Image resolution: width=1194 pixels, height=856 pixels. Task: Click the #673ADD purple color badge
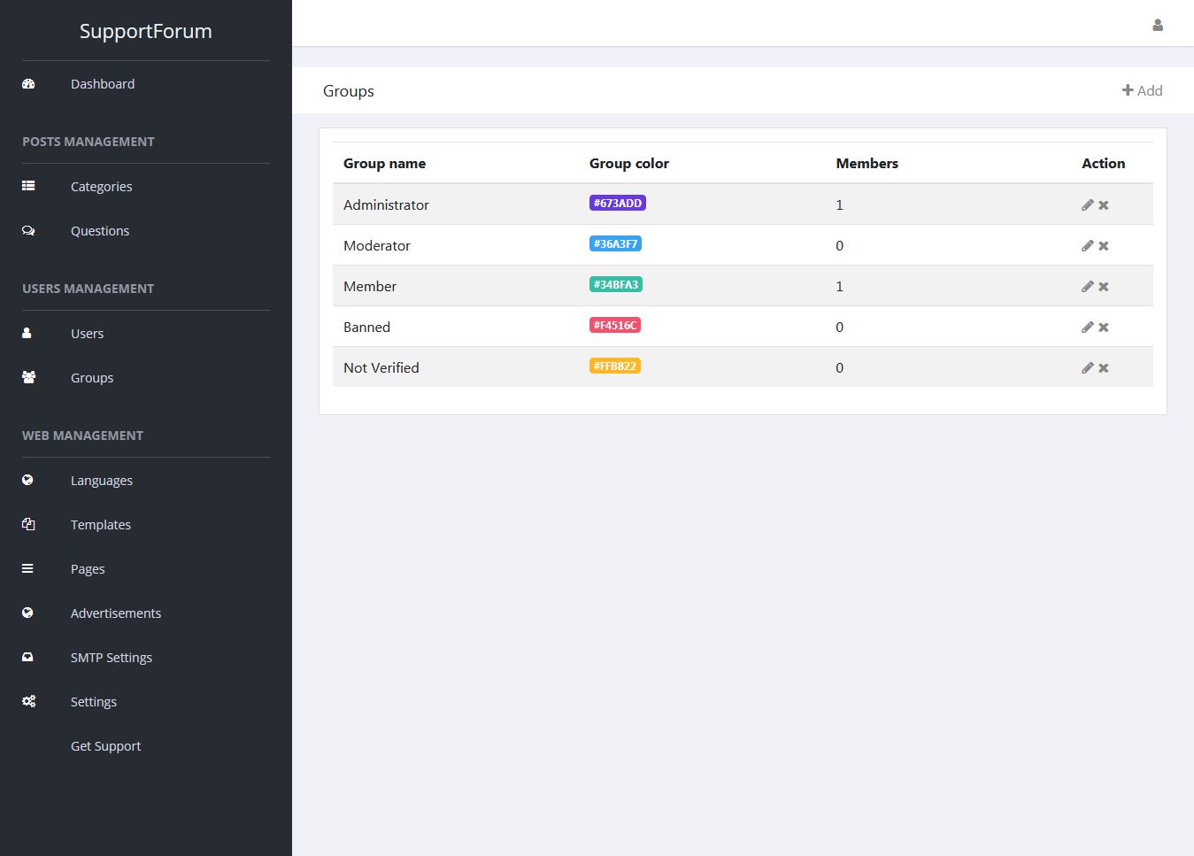point(617,203)
